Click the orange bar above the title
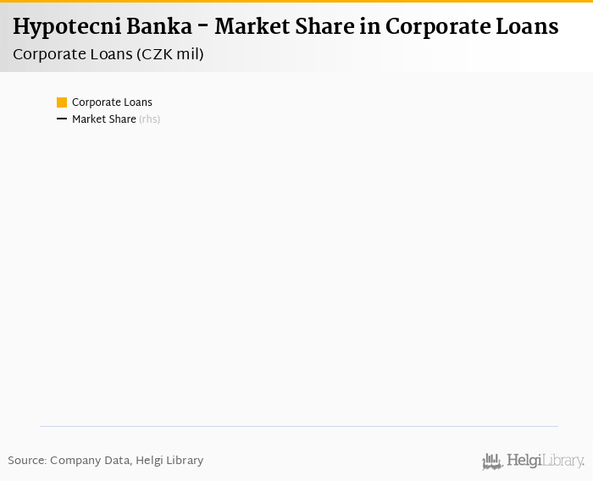This screenshot has width=593, height=481. pos(296,2)
